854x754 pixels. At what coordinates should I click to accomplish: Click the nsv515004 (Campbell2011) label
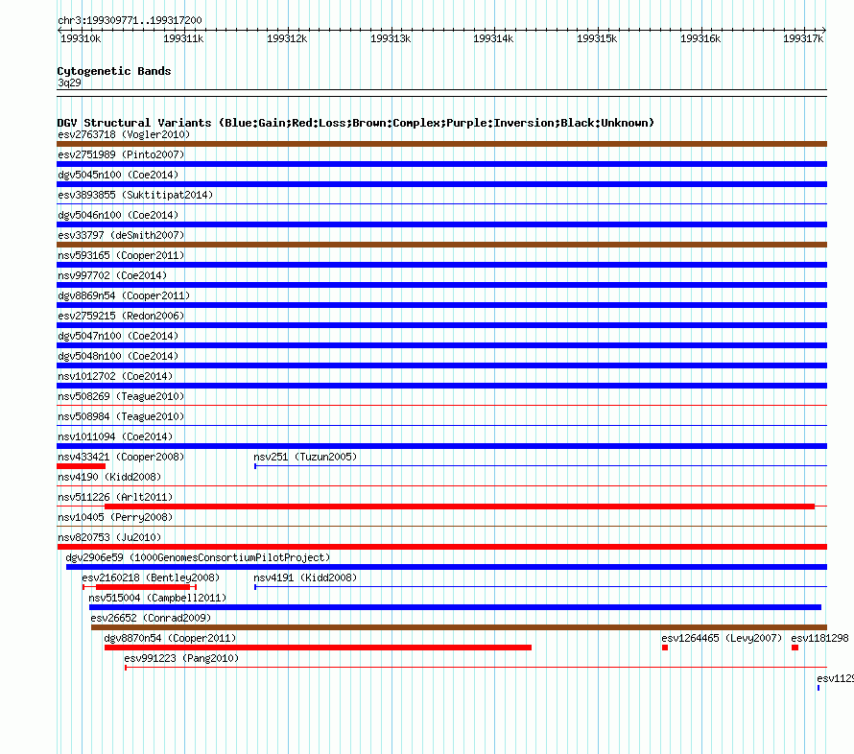point(157,598)
